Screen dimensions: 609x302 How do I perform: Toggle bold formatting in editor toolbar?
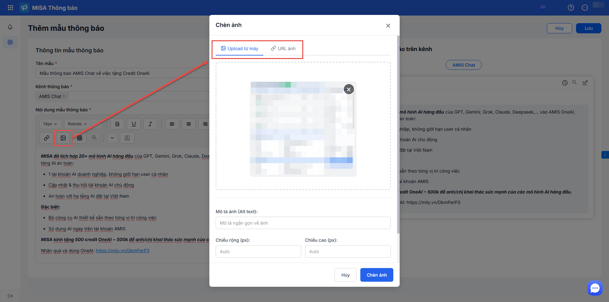click(117, 124)
